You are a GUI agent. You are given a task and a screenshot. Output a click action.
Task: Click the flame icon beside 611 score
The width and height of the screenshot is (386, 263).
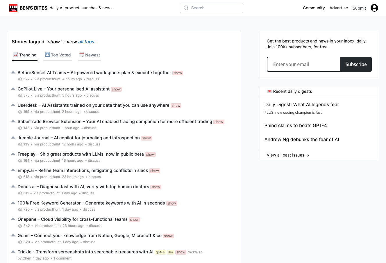20,193
